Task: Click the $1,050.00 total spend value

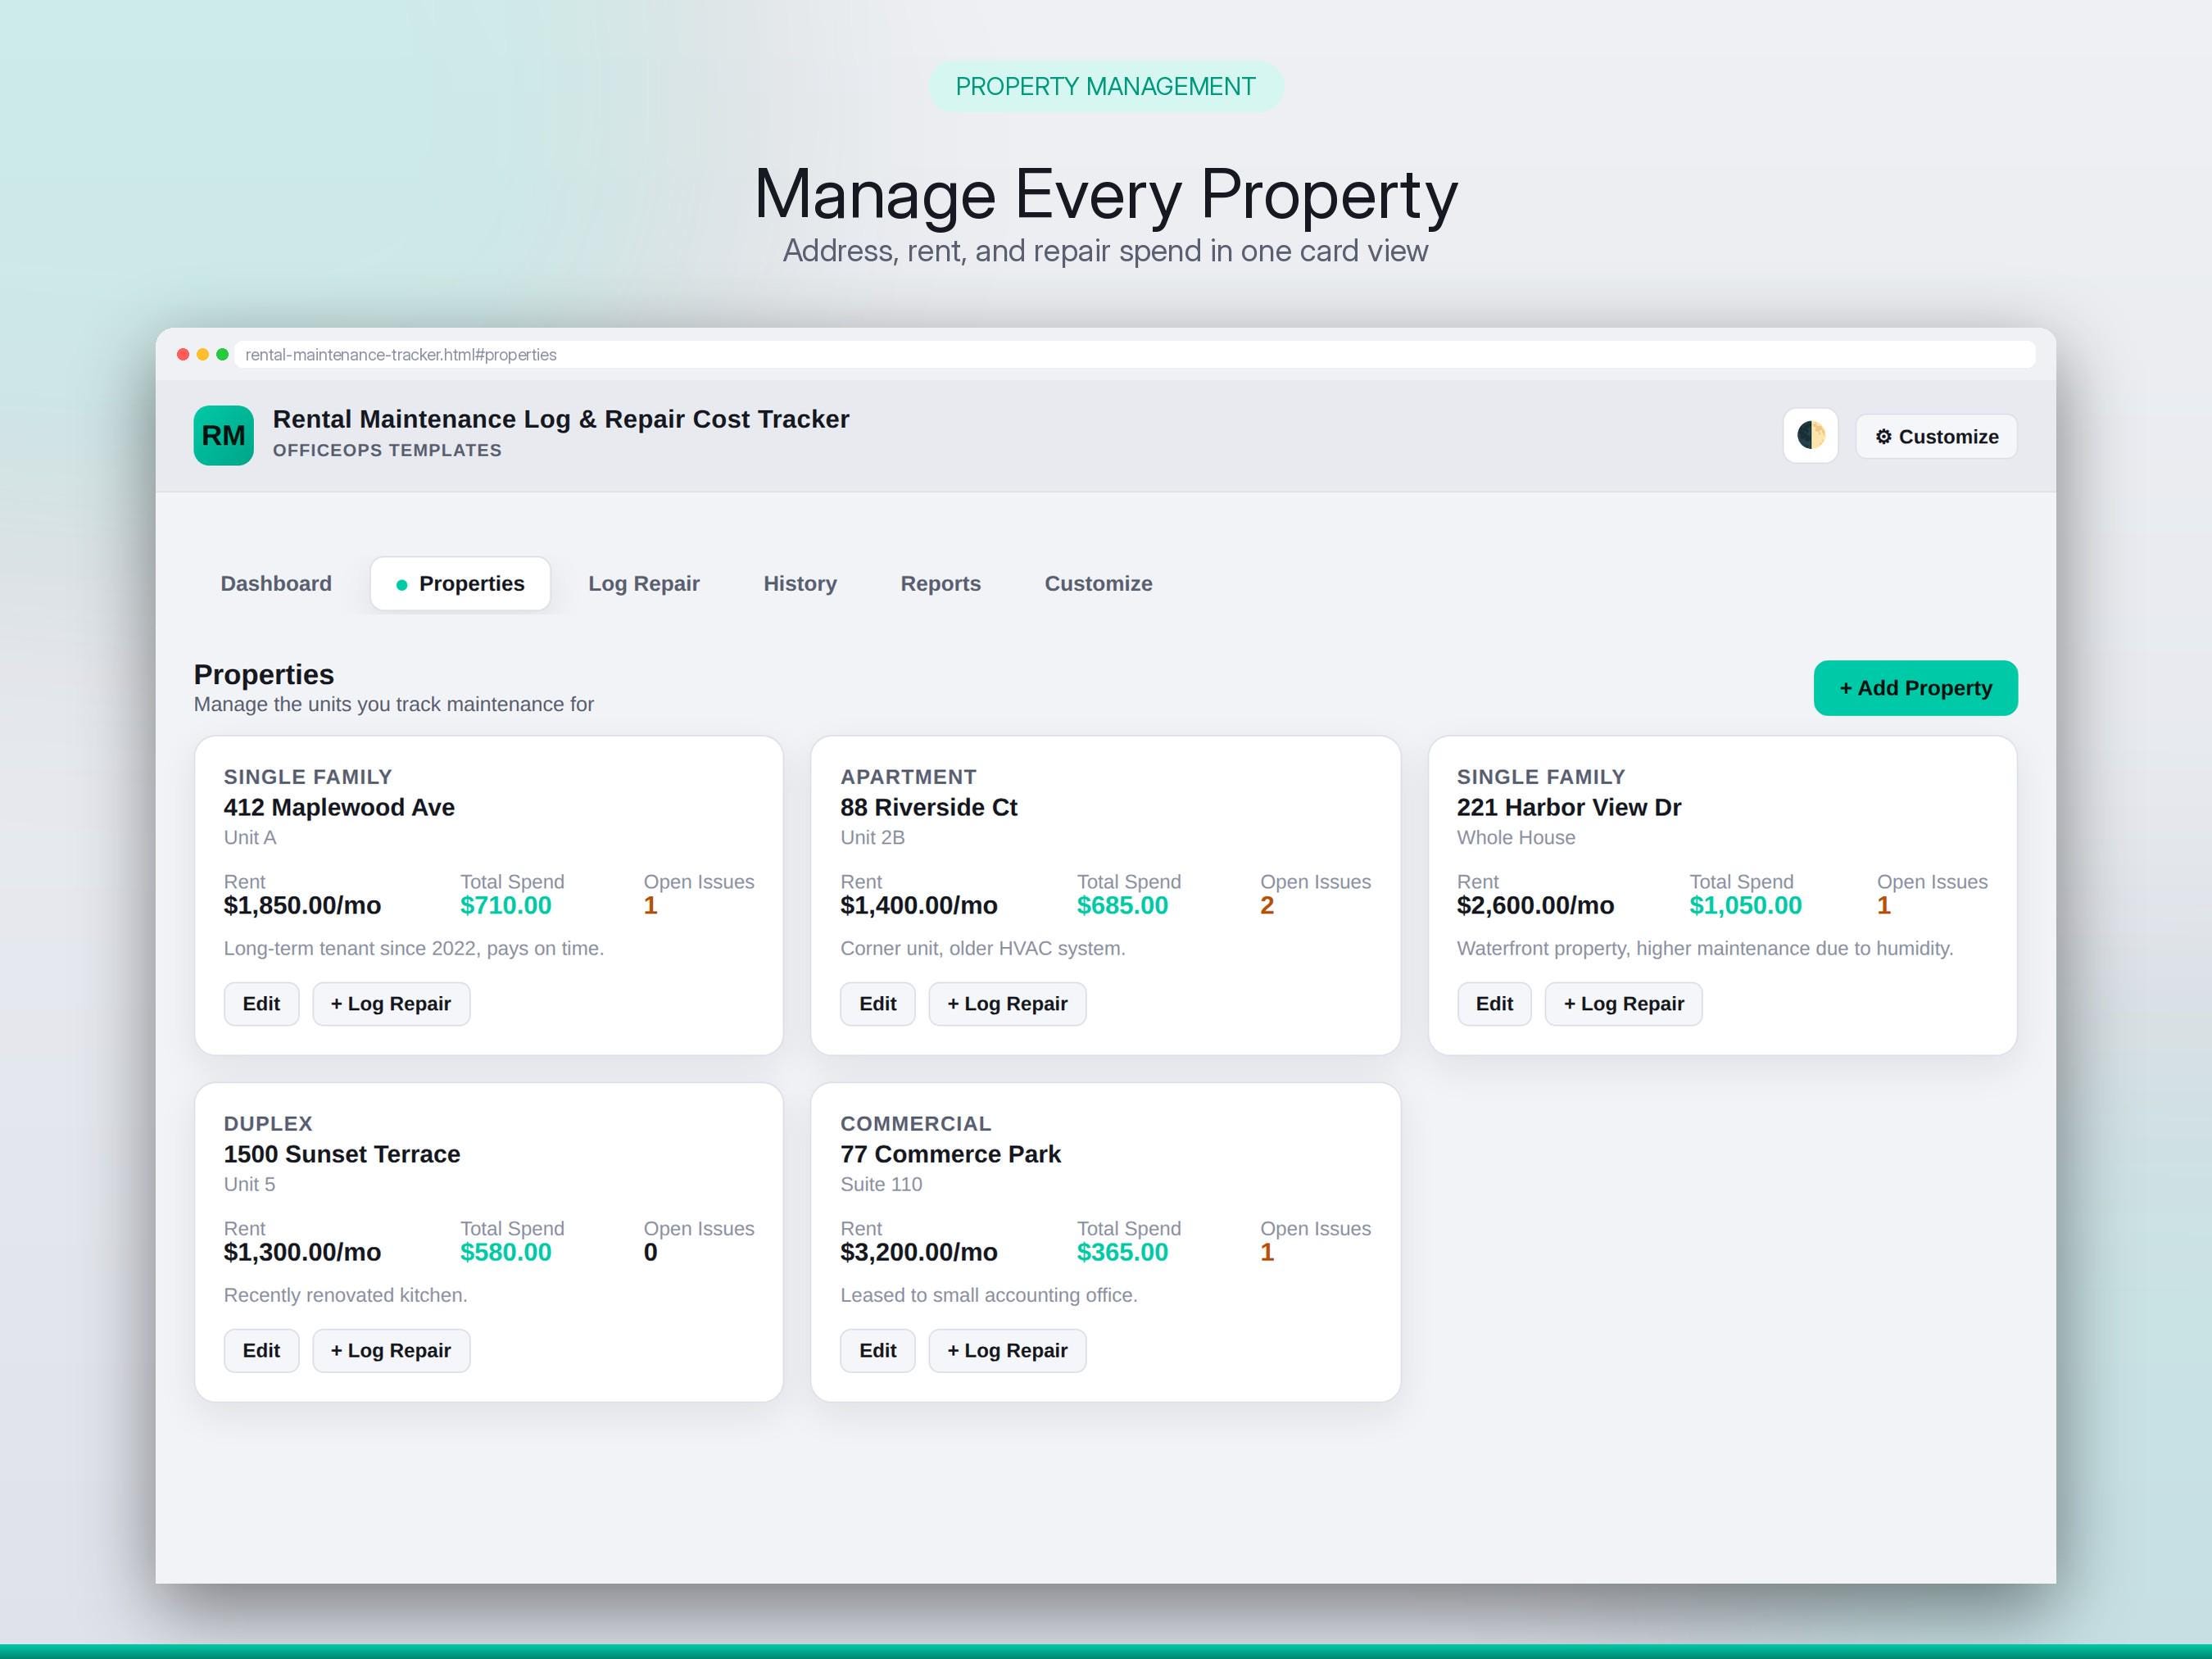Action: tap(1745, 905)
